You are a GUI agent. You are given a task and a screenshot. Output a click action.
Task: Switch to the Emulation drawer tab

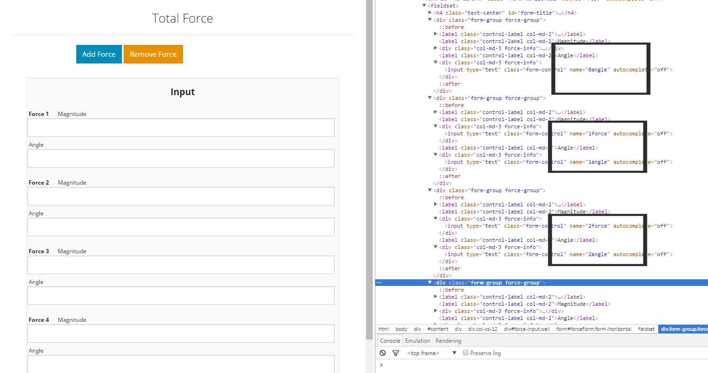tap(418, 341)
